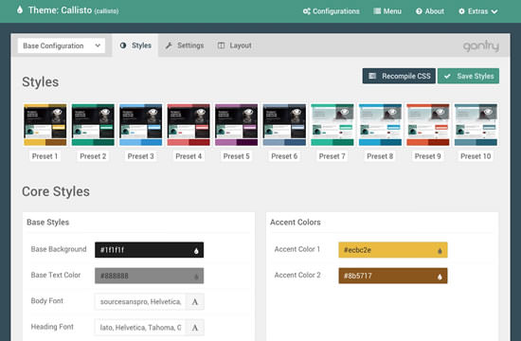Open font picker for Body Font
521x341 pixels.
point(195,302)
